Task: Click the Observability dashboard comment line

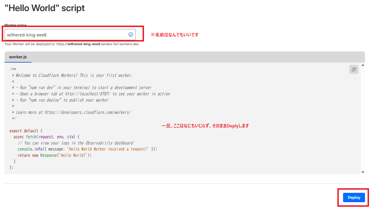Action: click(x=76, y=143)
